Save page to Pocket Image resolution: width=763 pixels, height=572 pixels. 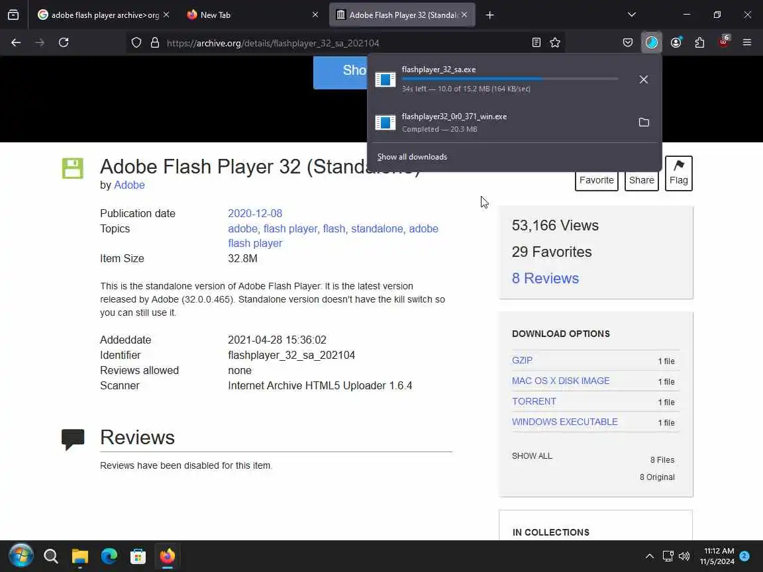[628, 43]
